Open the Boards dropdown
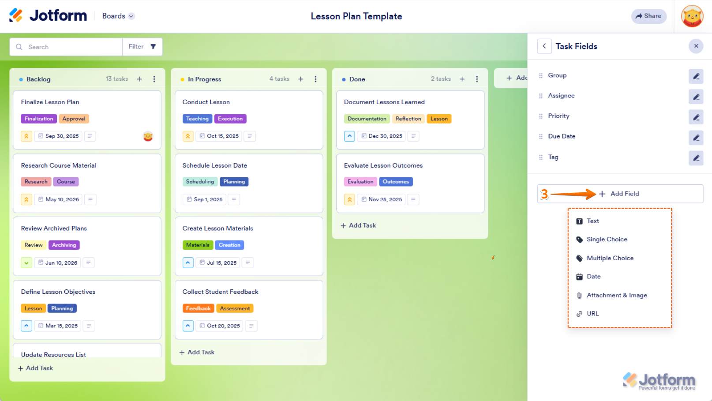This screenshot has width=712, height=401. click(118, 16)
